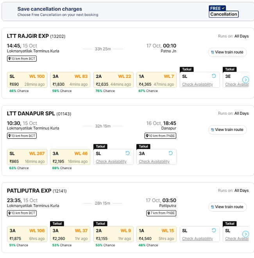This screenshot has width=254, height=258.
Task: Select SL class WL 100 on Rajgir Exp
Action: 27,80
